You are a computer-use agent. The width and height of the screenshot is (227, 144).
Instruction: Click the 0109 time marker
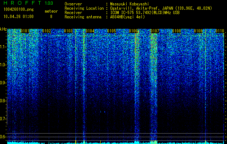[198, 31]
